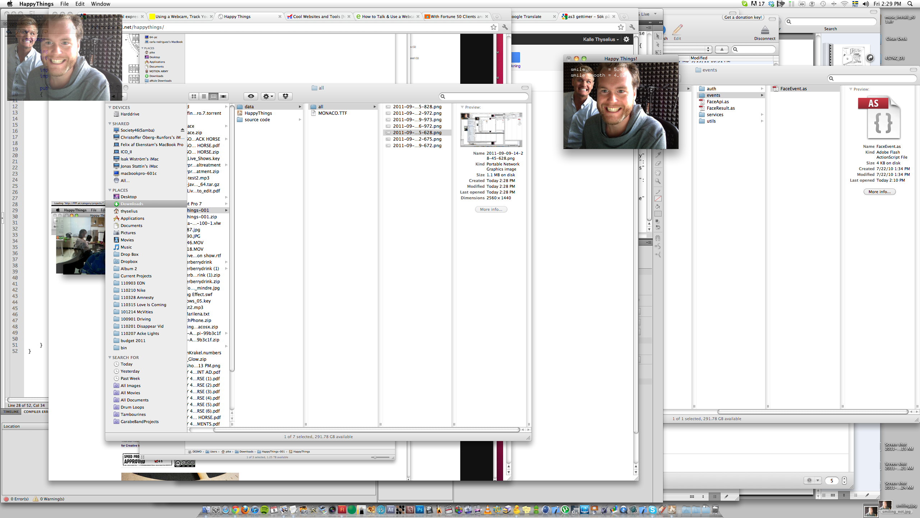The width and height of the screenshot is (920, 518).
Task: Bookmark the happythings page with the star
Action: (493, 27)
